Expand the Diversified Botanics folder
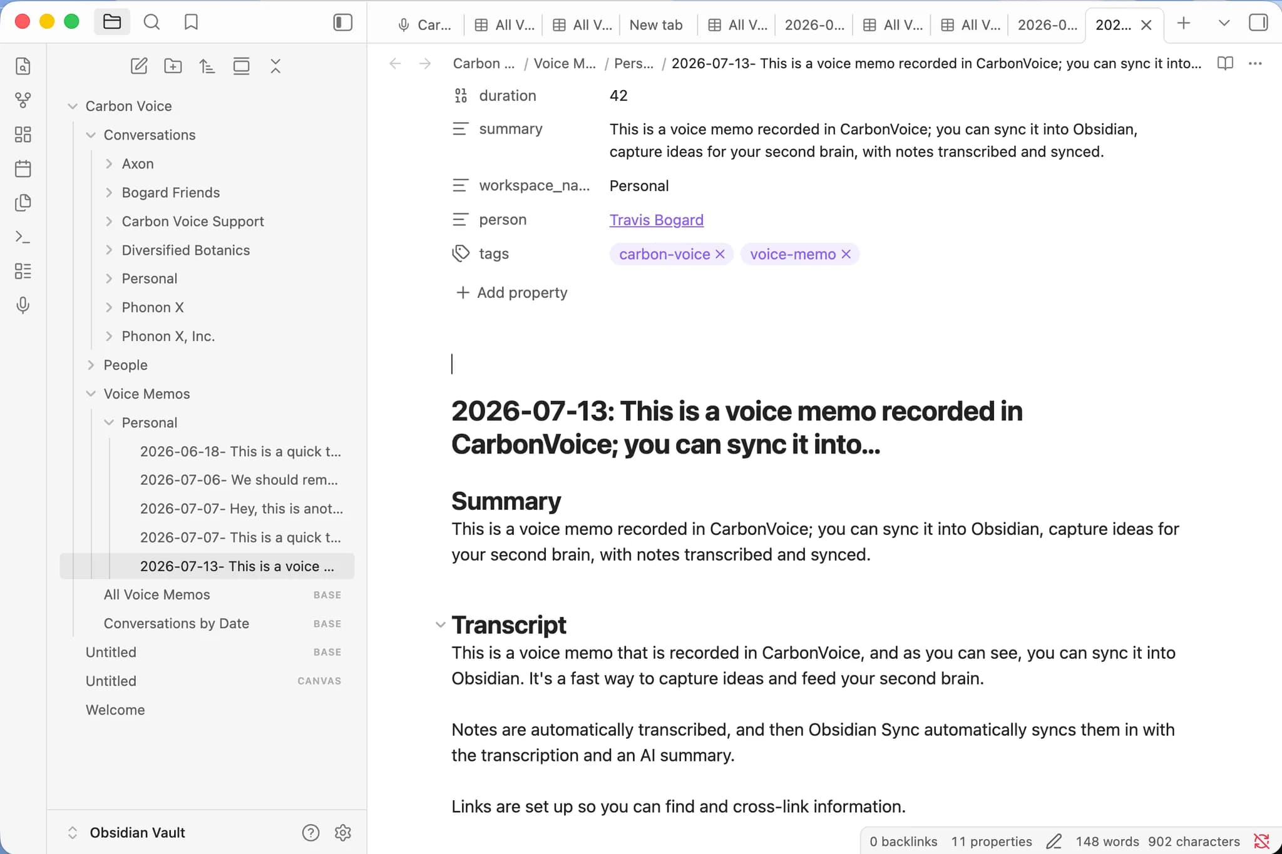The image size is (1282, 854). pyautogui.click(x=109, y=250)
